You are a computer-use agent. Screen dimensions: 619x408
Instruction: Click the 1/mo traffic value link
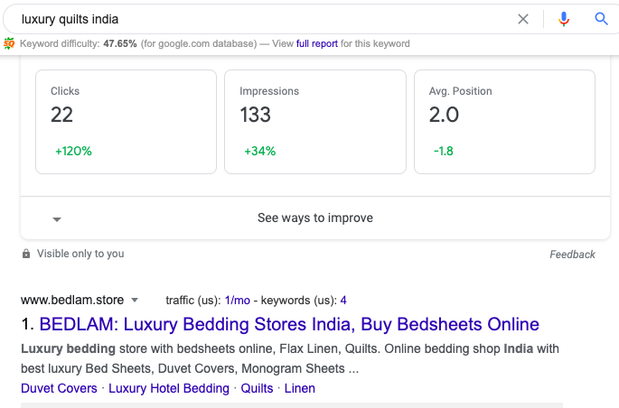tap(237, 300)
